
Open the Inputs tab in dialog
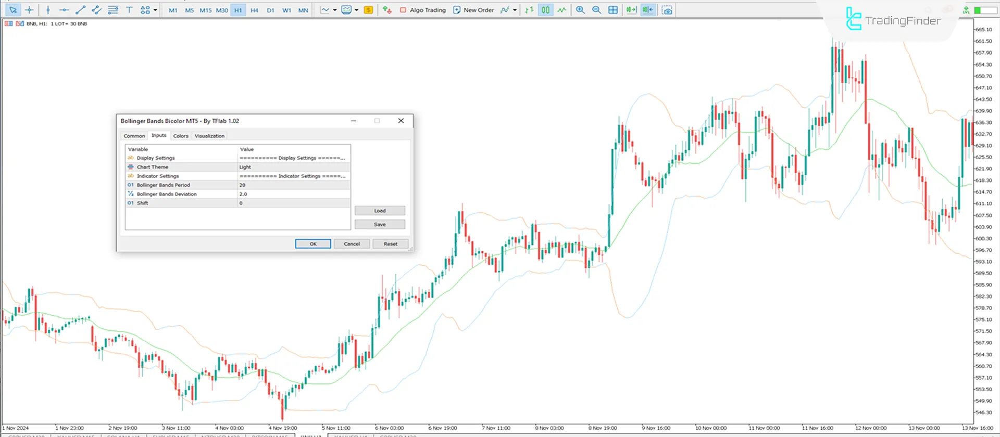[x=159, y=135]
